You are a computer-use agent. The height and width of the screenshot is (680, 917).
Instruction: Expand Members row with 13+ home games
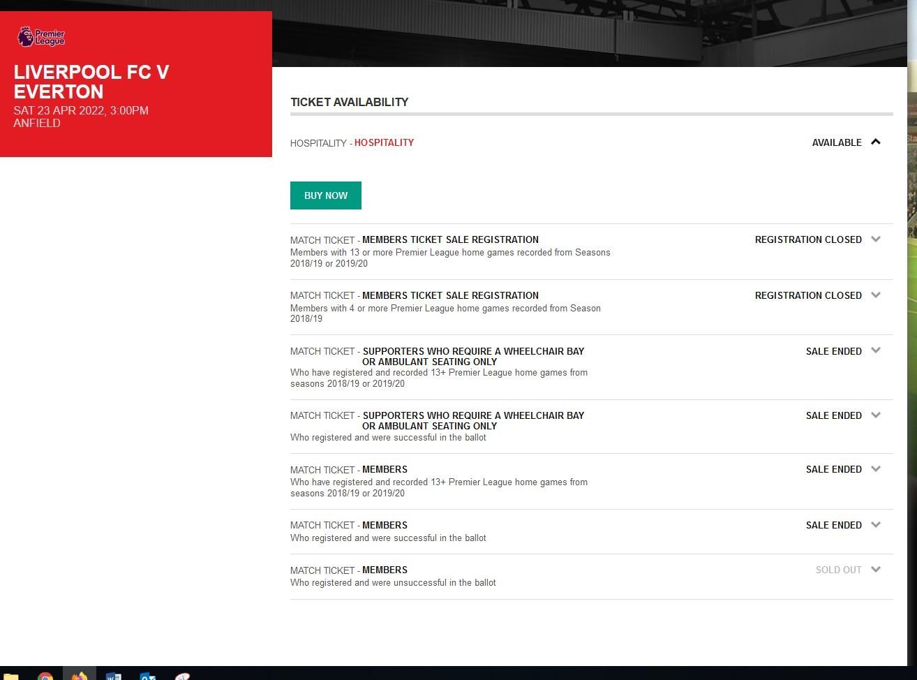[x=876, y=468]
